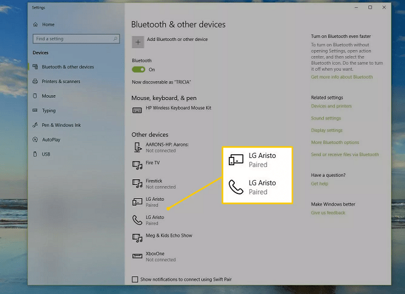Click the HP Wireless Keyboard device icon
Screen dimensions: 405x294
pyautogui.click(x=137, y=110)
